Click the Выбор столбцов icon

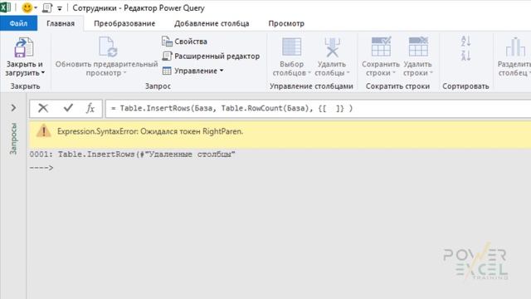pos(291,47)
